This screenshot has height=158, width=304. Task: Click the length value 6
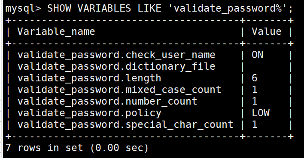[x=255, y=78]
